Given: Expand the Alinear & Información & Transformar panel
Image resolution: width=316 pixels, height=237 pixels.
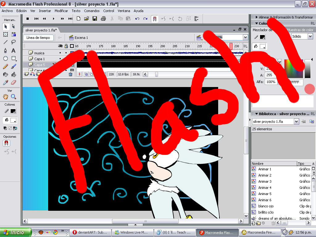Looking at the screenshot, I should 256,17.
